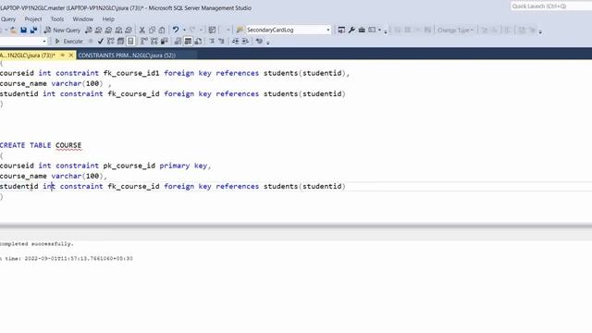Pin the active query tab

(x=63, y=55)
